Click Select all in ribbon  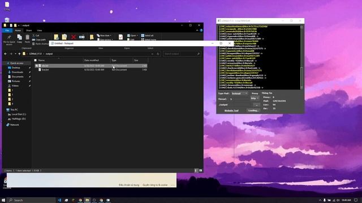click(x=147, y=36)
